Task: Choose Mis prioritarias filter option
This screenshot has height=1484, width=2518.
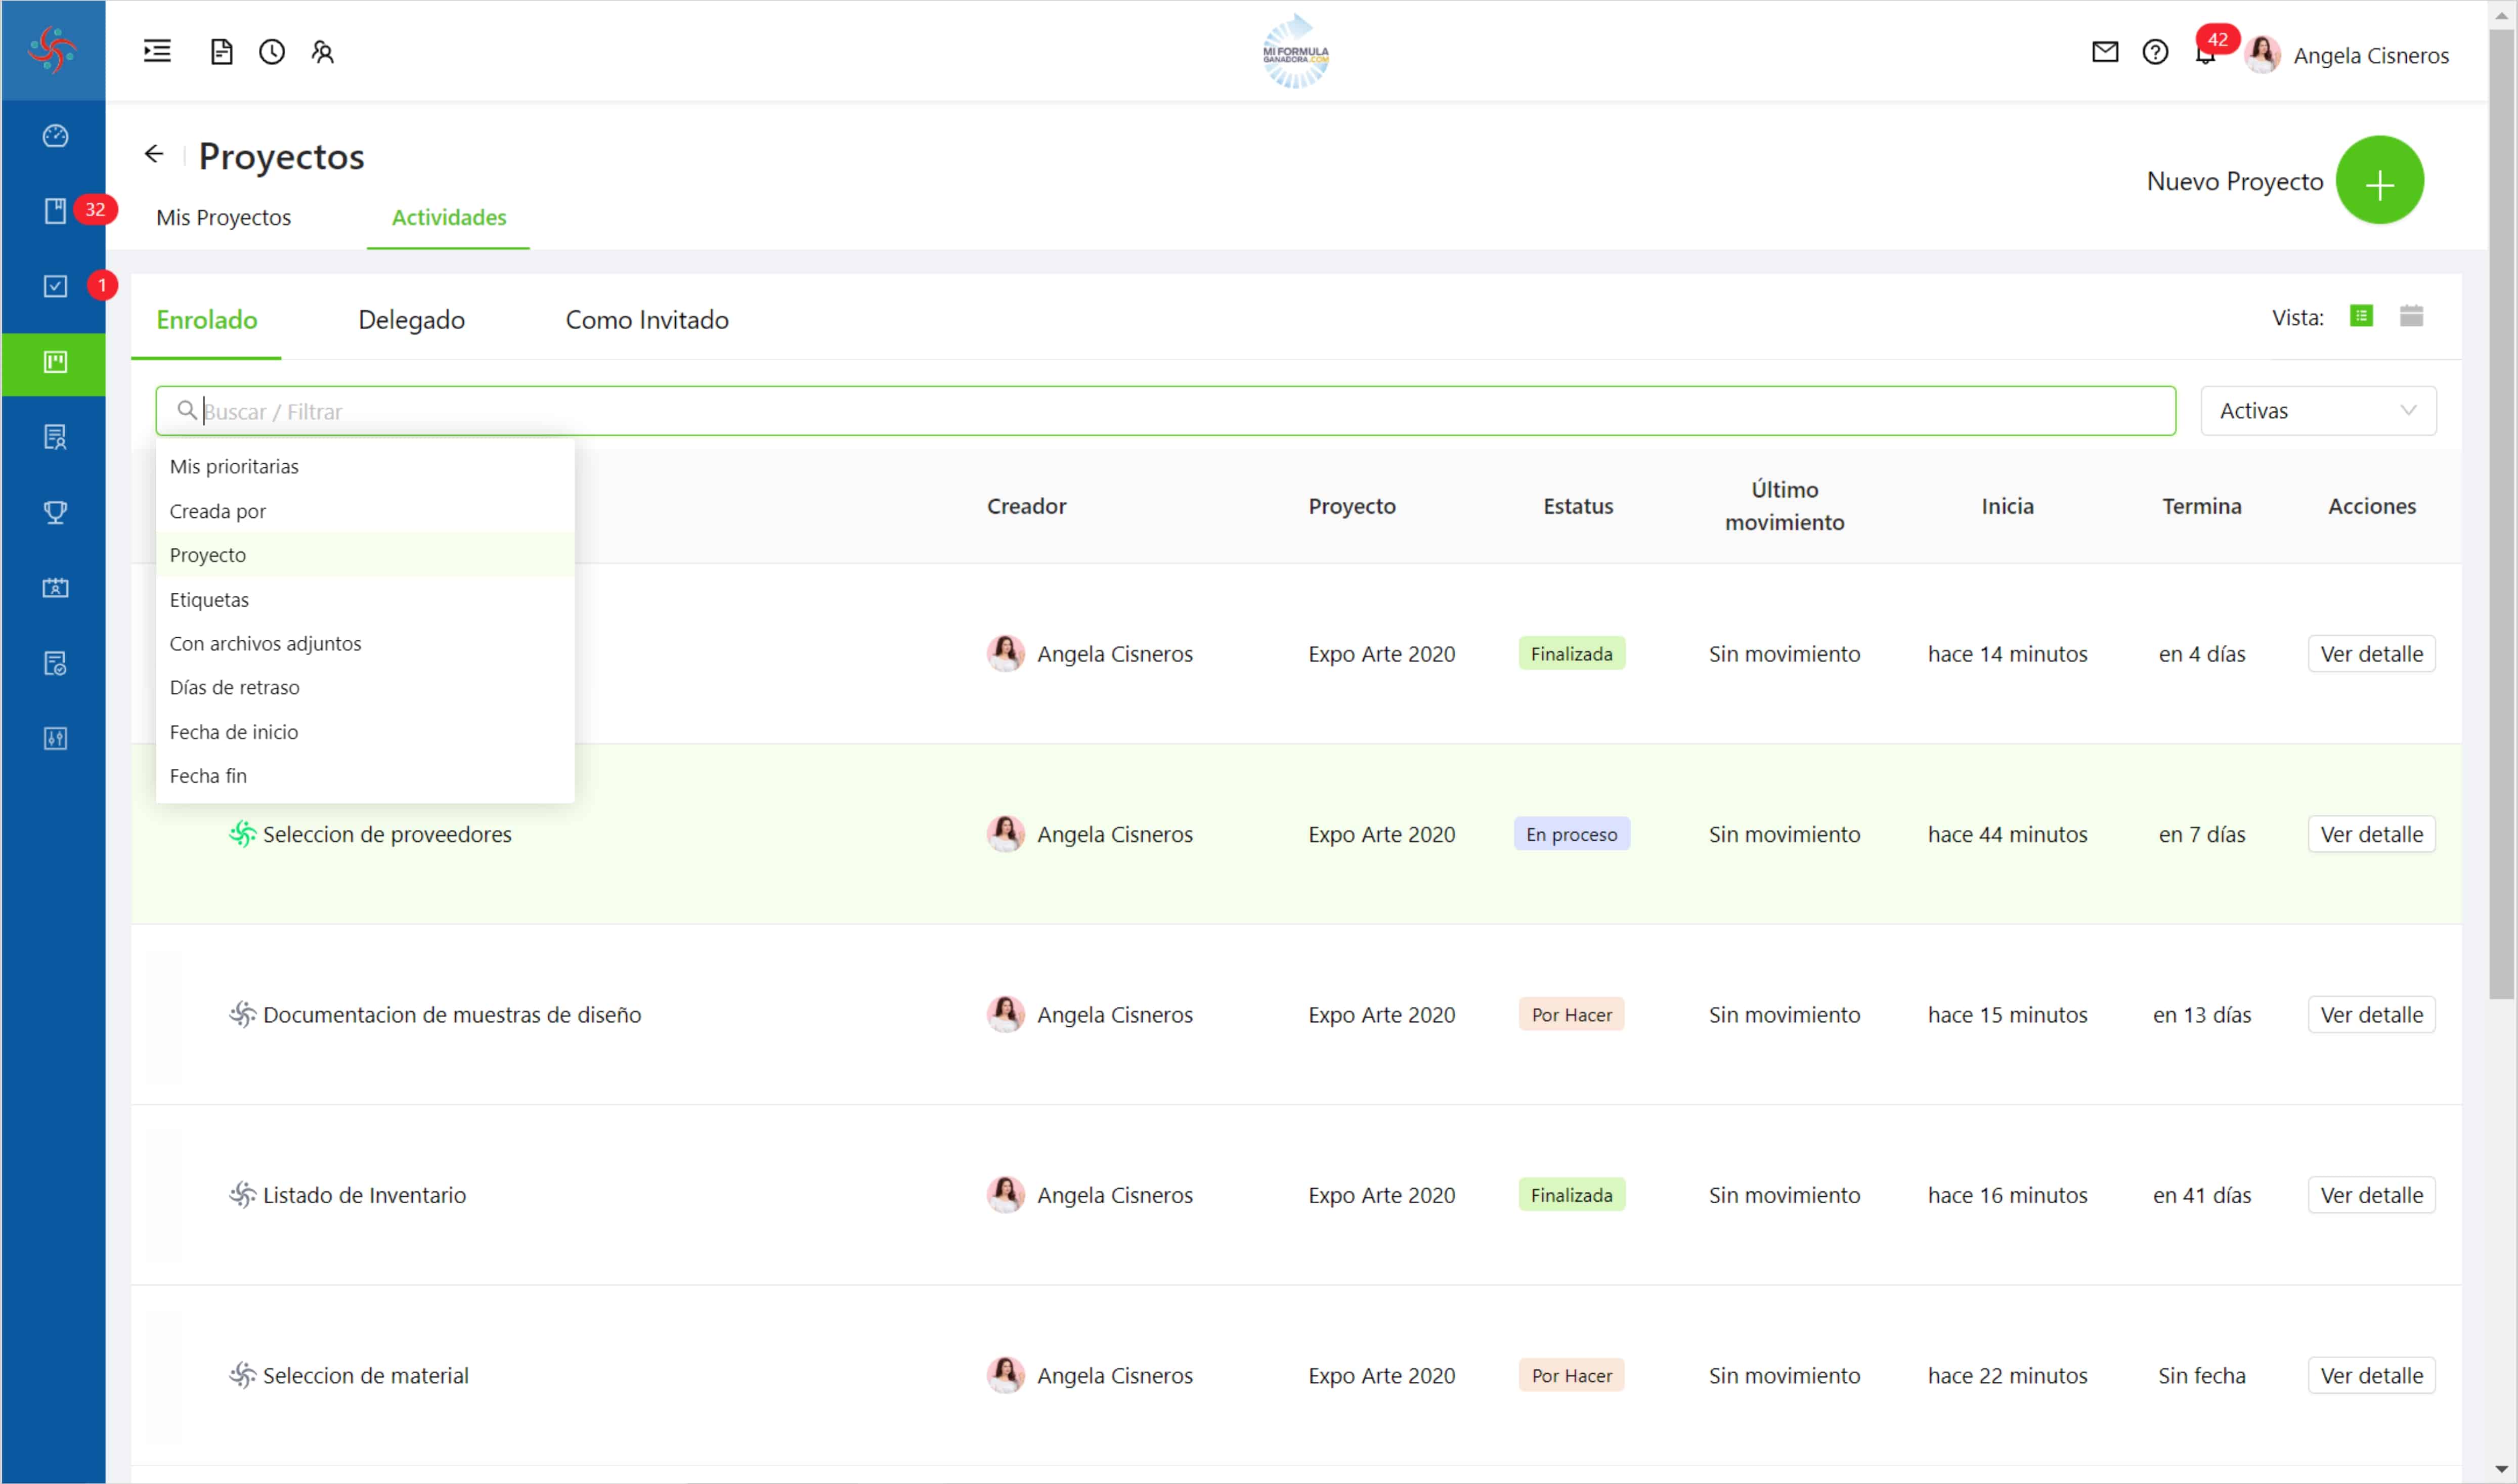Action: [365, 466]
